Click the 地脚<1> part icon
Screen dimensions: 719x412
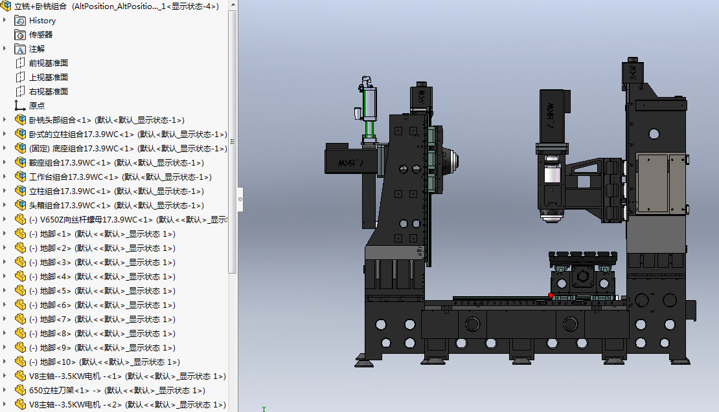(x=19, y=234)
